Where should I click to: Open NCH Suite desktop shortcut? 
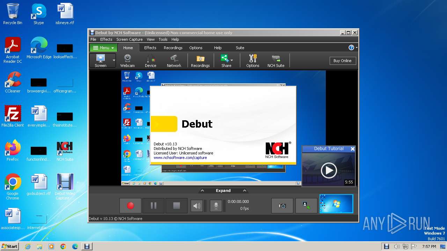(65, 151)
